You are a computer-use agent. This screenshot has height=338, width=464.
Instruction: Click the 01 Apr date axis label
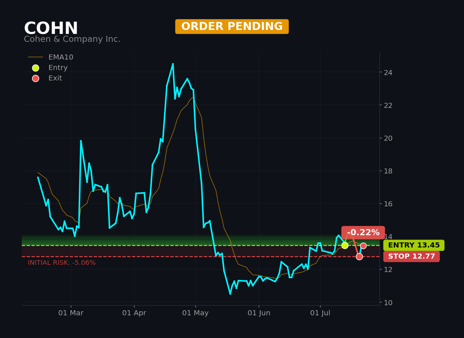[134, 313]
